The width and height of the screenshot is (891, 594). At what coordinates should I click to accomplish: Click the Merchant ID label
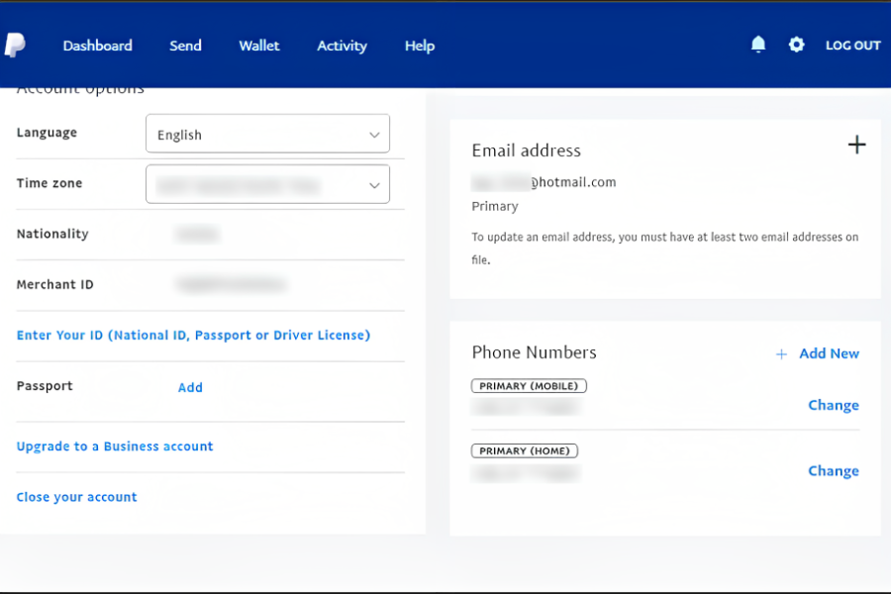55,284
